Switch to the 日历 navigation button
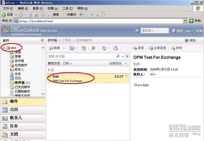The height and width of the screenshot is (141, 204). (23, 110)
